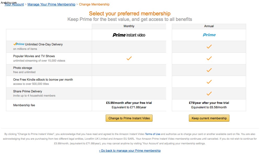Go to Manage Your Prime Membership breadcrumb
The height and width of the screenshot is (154, 260).
coord(52,4)
